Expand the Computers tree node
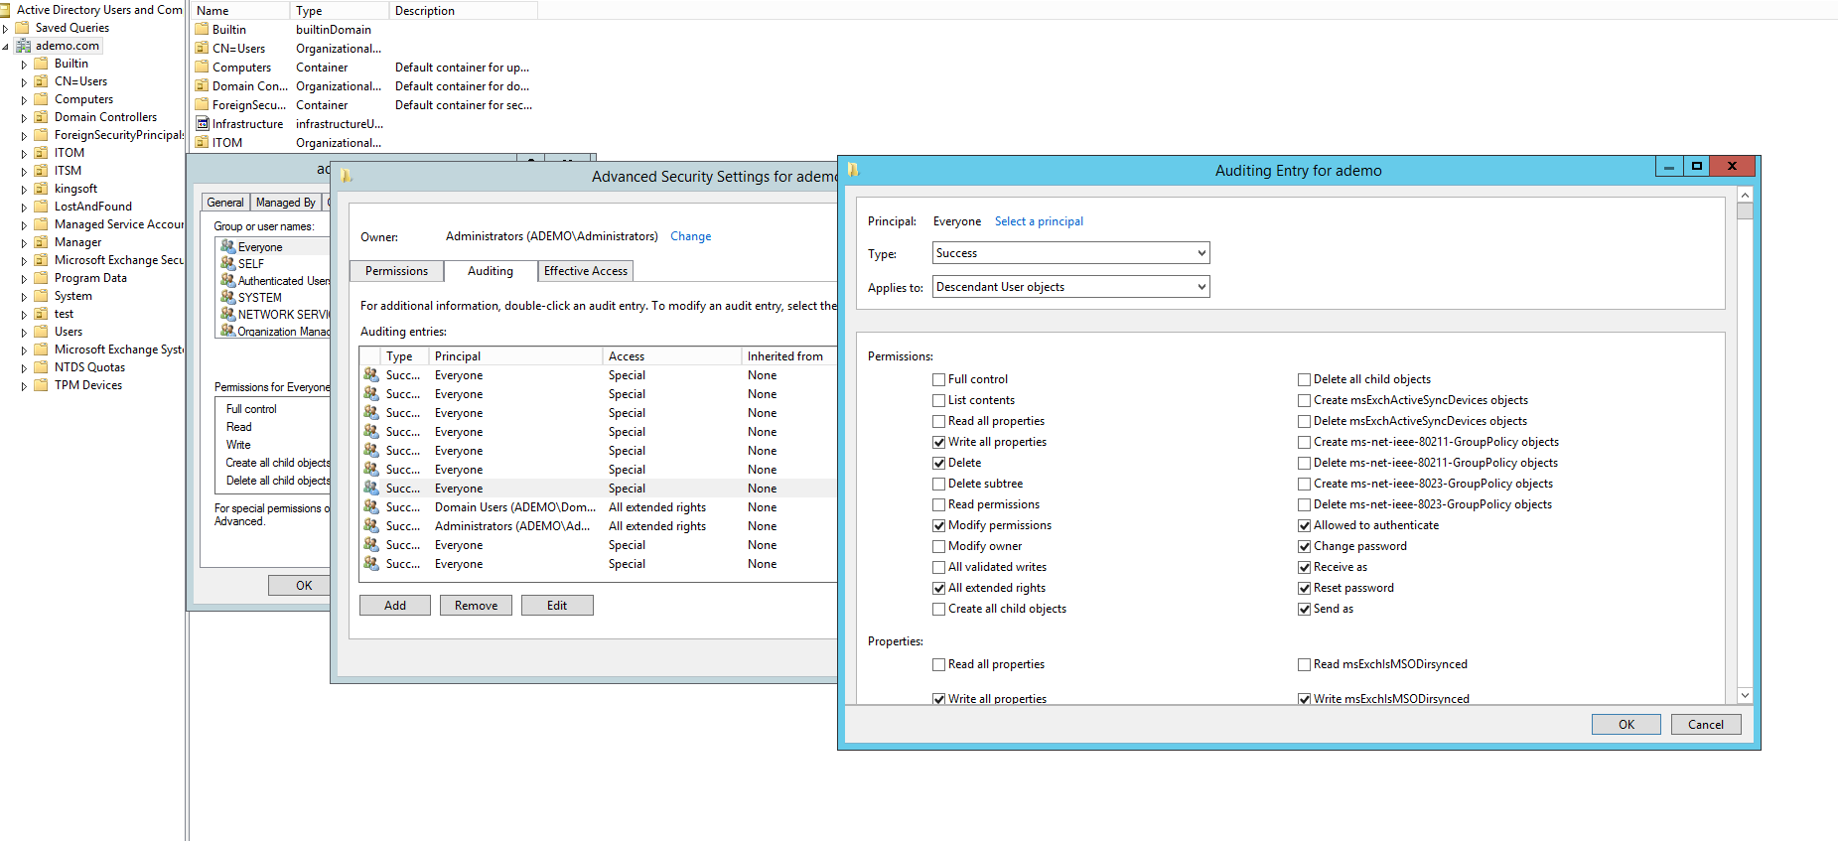Screen dimensions: 1838x841 point(24,100)
